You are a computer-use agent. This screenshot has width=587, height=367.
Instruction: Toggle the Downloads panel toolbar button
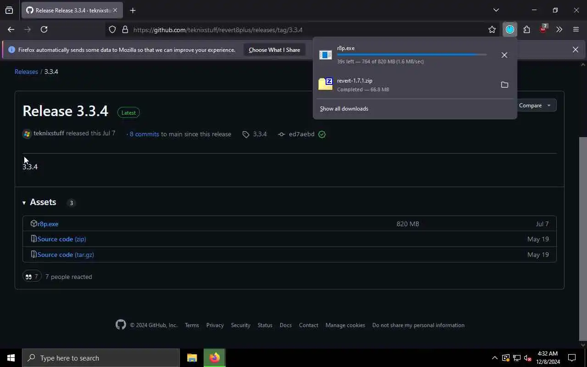[510, 30]
